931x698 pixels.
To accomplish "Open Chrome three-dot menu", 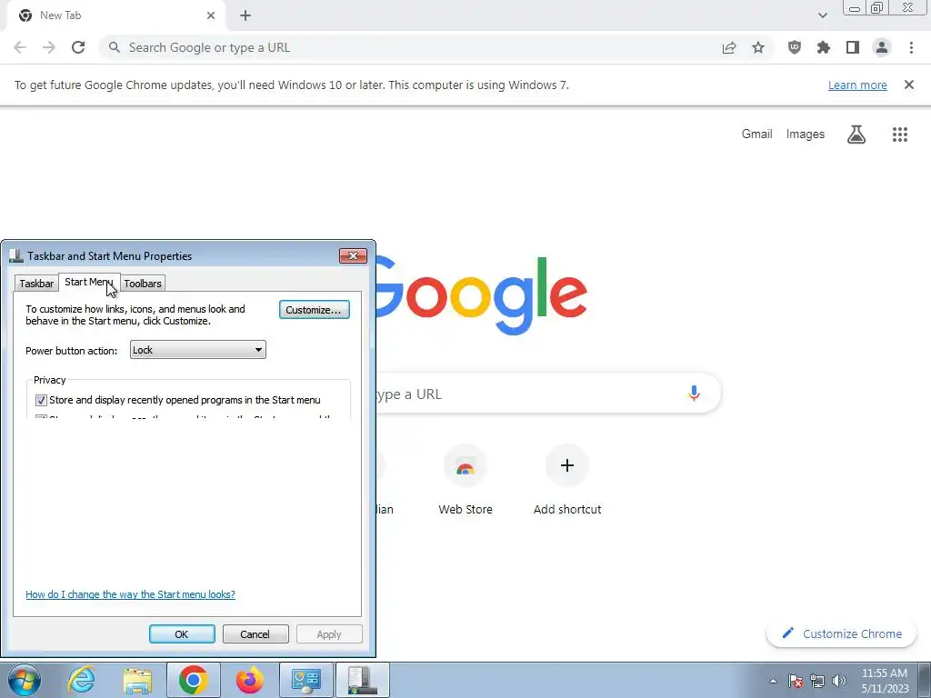I will coord(911,47).
